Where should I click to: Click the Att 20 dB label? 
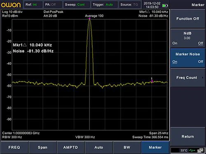[x=50, y=16]
